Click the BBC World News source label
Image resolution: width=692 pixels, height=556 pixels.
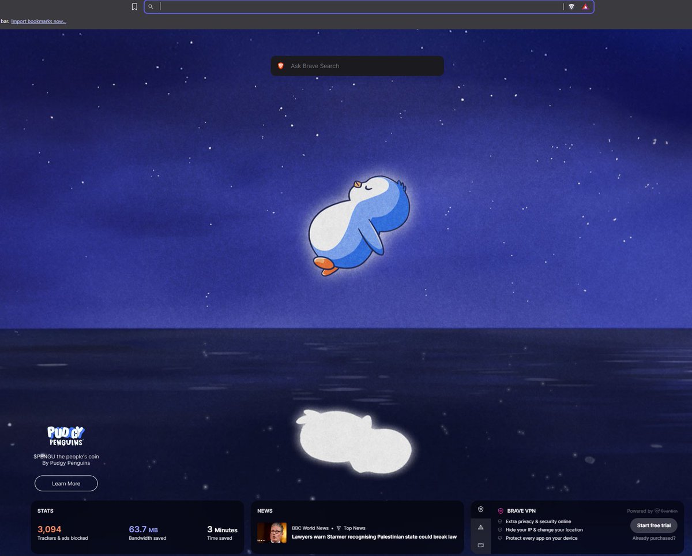pyautogui.click(x=310, y=528)
